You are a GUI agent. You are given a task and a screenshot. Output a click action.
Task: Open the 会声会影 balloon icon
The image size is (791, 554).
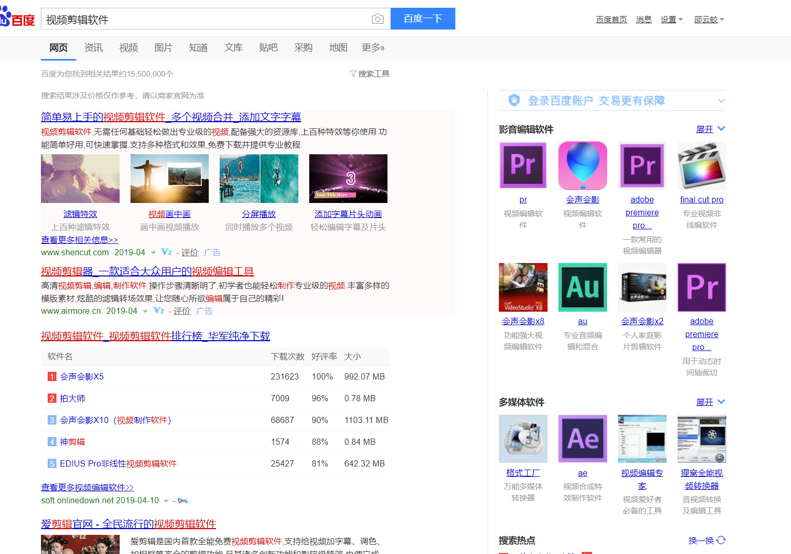[582, 166]
